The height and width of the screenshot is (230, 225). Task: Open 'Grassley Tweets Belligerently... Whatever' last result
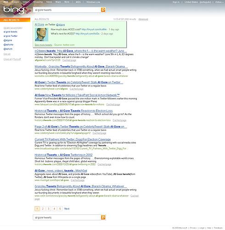click(x=80, y=186)
